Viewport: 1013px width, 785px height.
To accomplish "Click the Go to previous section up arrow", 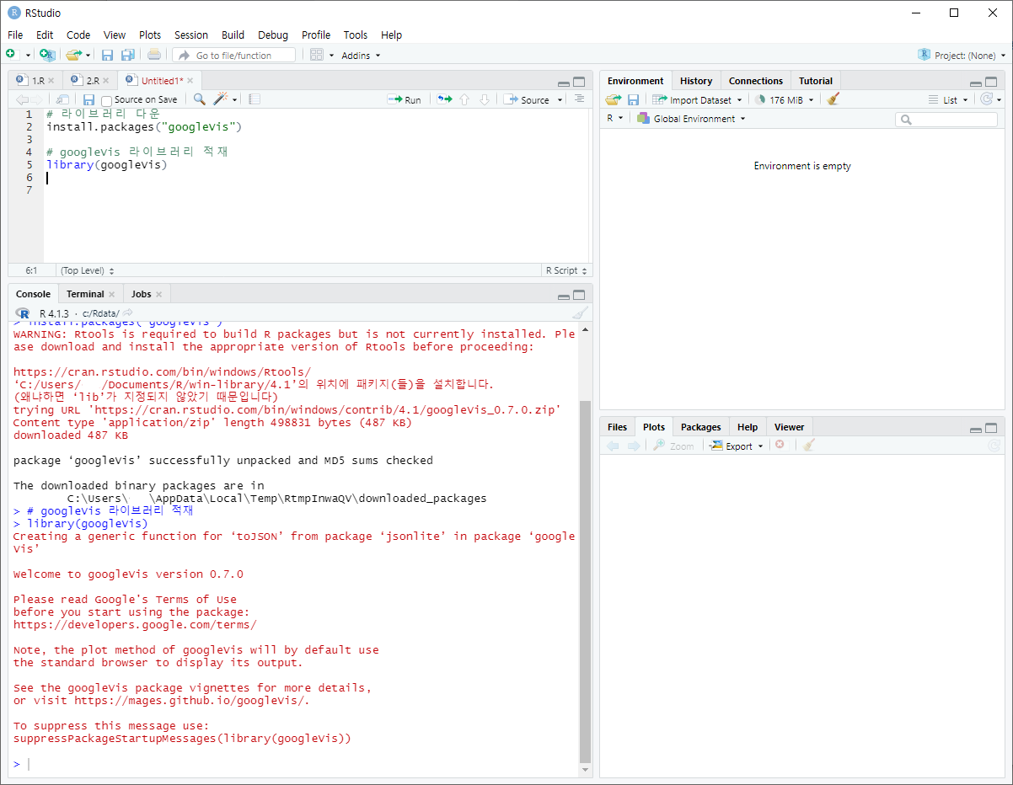I will click(x=464, y=99).
